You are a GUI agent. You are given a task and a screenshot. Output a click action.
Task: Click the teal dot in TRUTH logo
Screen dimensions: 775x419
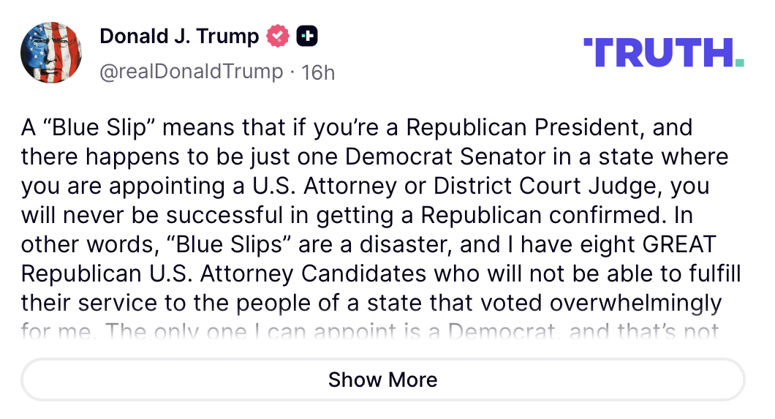tap(739, 63)
